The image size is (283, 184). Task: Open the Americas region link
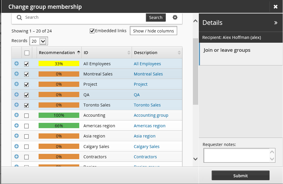[149, 126]
